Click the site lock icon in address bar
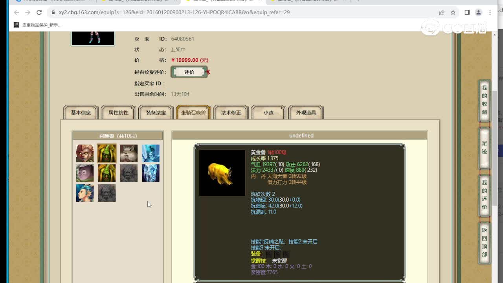Screen dimensions: 503x283 click(x=53, y=13)
